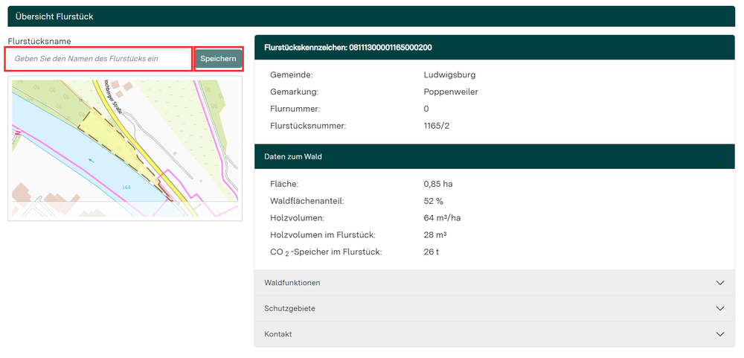Viewport: 744px width, 358px height.
Task: Click the CO2-Speicher value 26 t
Action: tap(431, 252)
